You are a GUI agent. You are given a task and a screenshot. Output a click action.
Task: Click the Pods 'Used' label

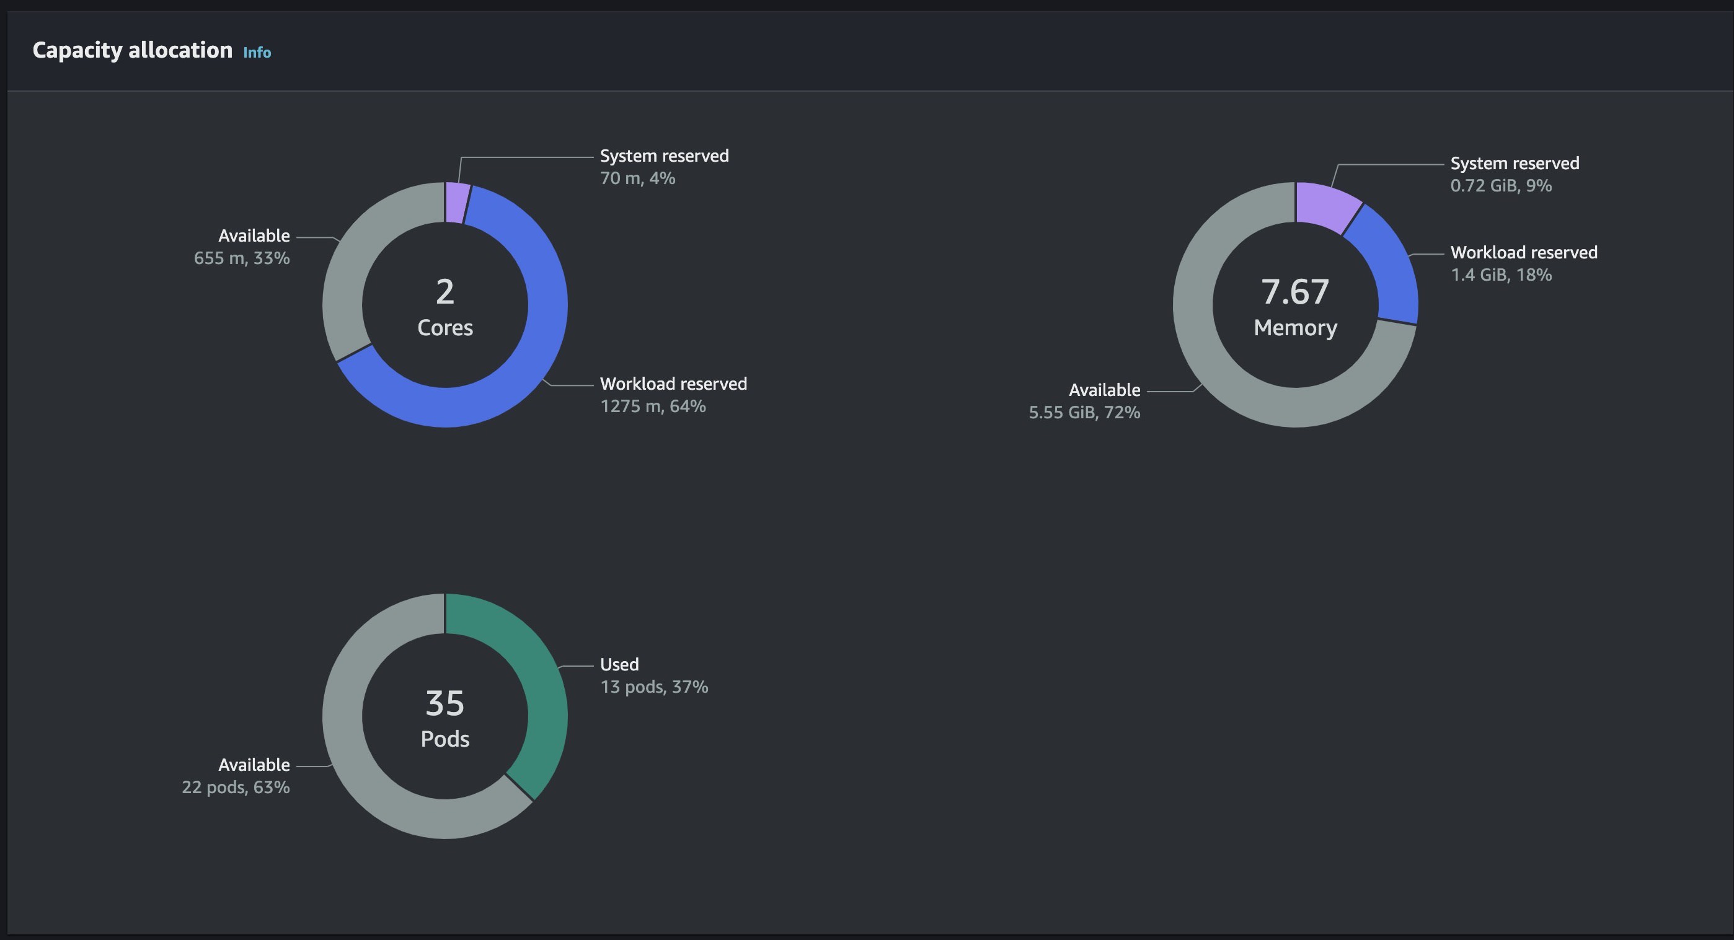(619, 665)
